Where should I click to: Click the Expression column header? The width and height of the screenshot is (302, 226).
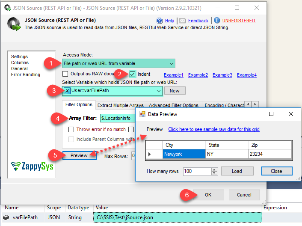coord(275,208)
